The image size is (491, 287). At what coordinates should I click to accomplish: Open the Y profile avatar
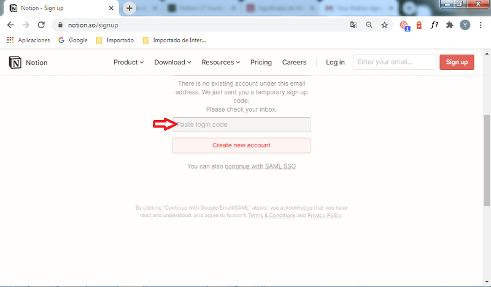pyautogui.click(x=465, y=25)
